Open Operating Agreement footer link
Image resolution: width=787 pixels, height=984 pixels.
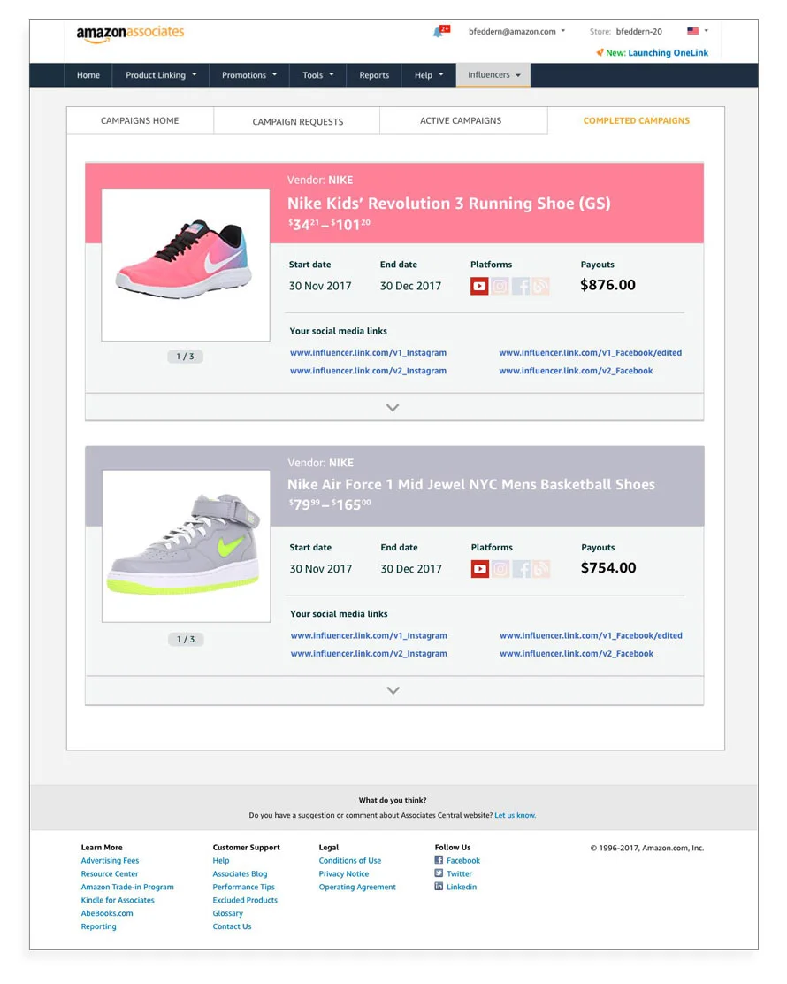point(357,887)
